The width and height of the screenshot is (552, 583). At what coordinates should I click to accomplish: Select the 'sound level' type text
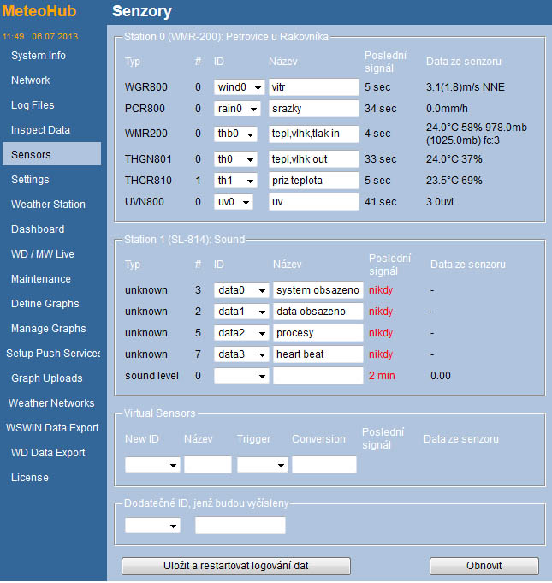pos(151,376)
